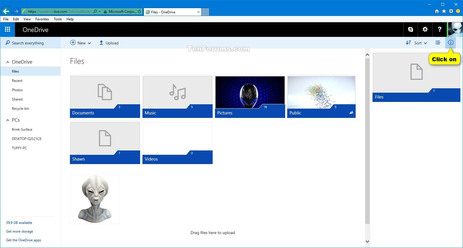Open address bar autocomplete dropdown arrow
This screenshot has height=248, width=463.
tap(100, 12)
